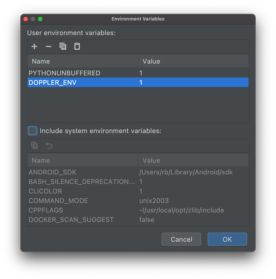Click system variables Name column header
The width and height of the screenshot is (276, 279).
pyautogui.click(x=83, y=161)
